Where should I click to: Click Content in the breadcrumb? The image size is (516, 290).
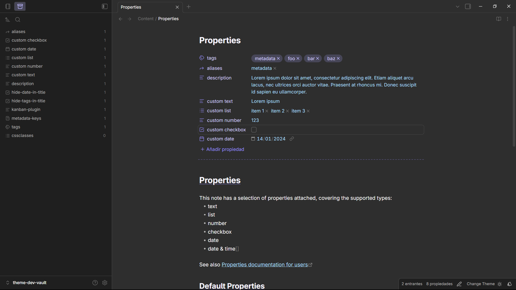click(146, 19)
